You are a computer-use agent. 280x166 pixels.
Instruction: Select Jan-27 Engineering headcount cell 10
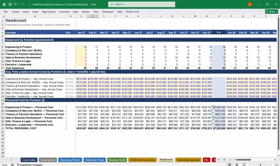click(x=81, y=47)
